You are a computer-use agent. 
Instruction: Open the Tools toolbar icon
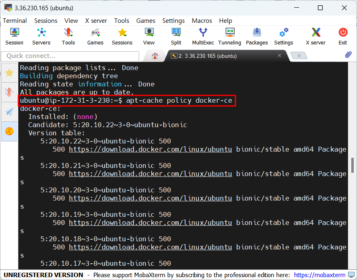point(68,36)
